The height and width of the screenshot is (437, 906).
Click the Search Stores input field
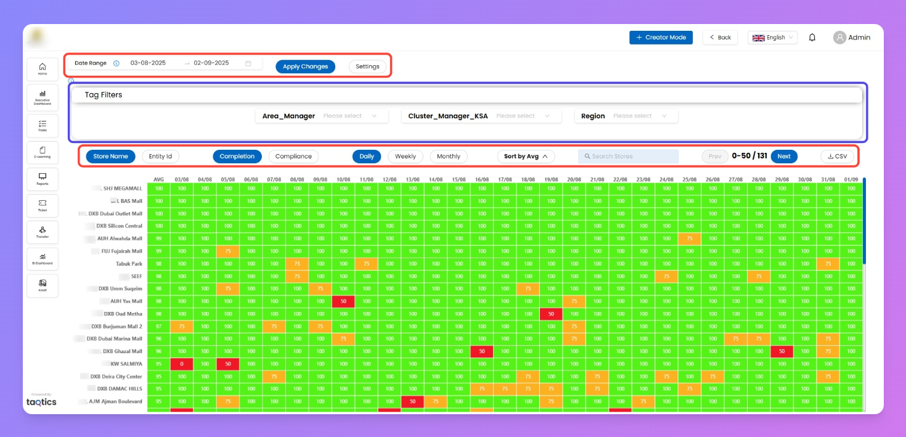pos(628,157)
